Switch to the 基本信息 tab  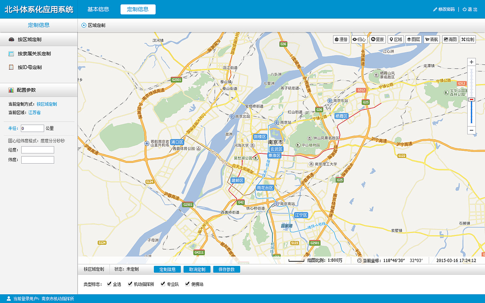[x=98, y=9]
